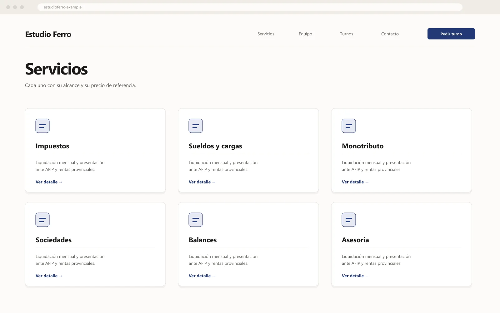Click the Monotributo heading
This screenshot has width=500, height=313.
(x=362, y=146)
